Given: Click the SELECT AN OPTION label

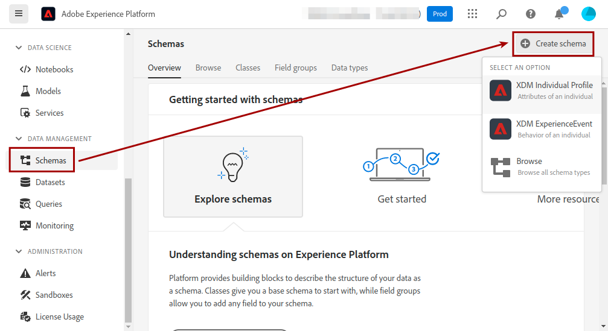Looking at the screenshot, I should pos(520,68).
